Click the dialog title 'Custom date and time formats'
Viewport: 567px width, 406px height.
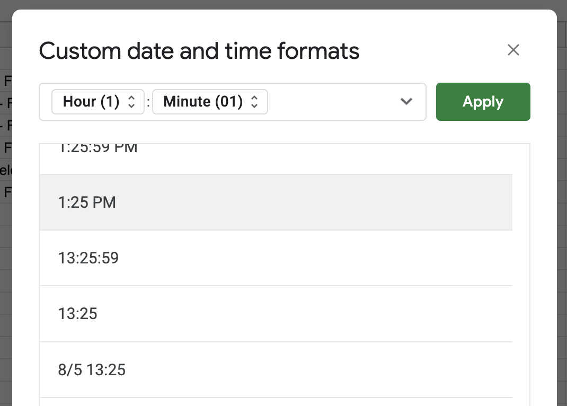coord(199,51)
